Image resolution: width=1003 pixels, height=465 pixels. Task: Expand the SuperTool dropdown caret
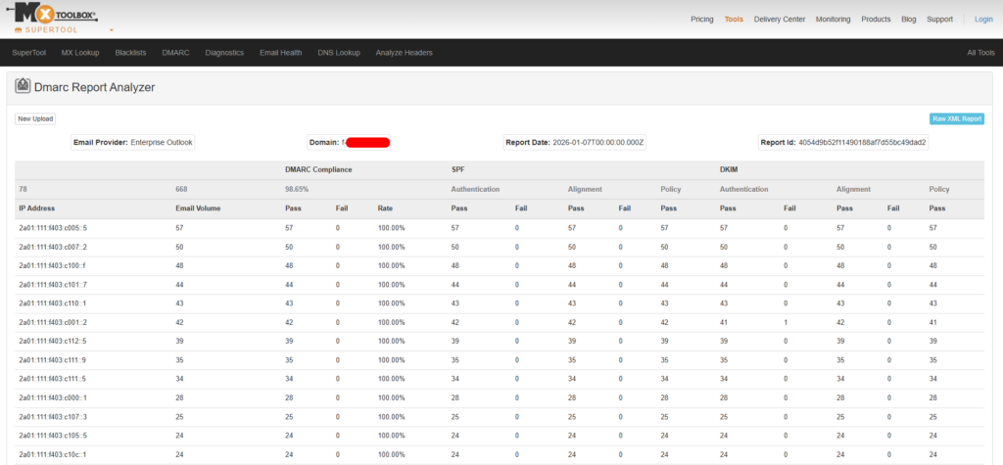click(x=111, y=31)
